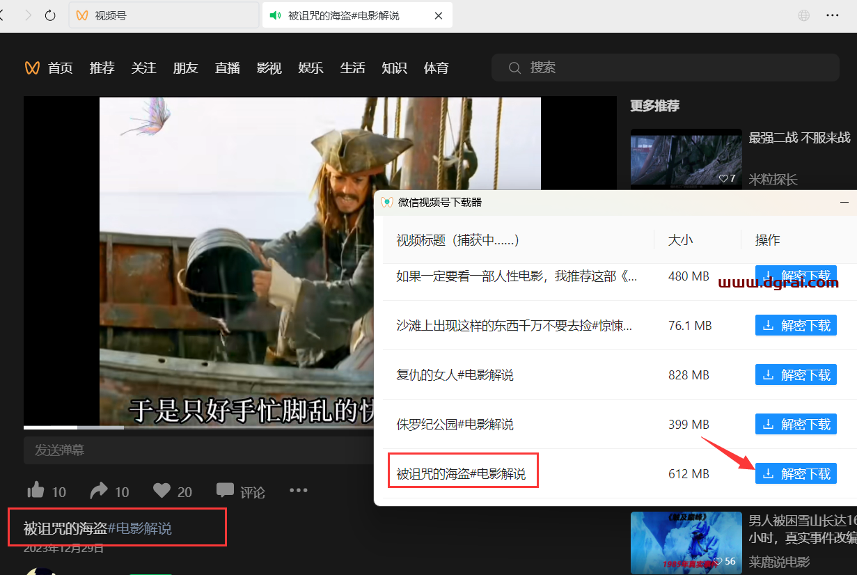The image size is (857, 575).
Task: Click the browser refresh icon
Action: click(x=50, y=15)
